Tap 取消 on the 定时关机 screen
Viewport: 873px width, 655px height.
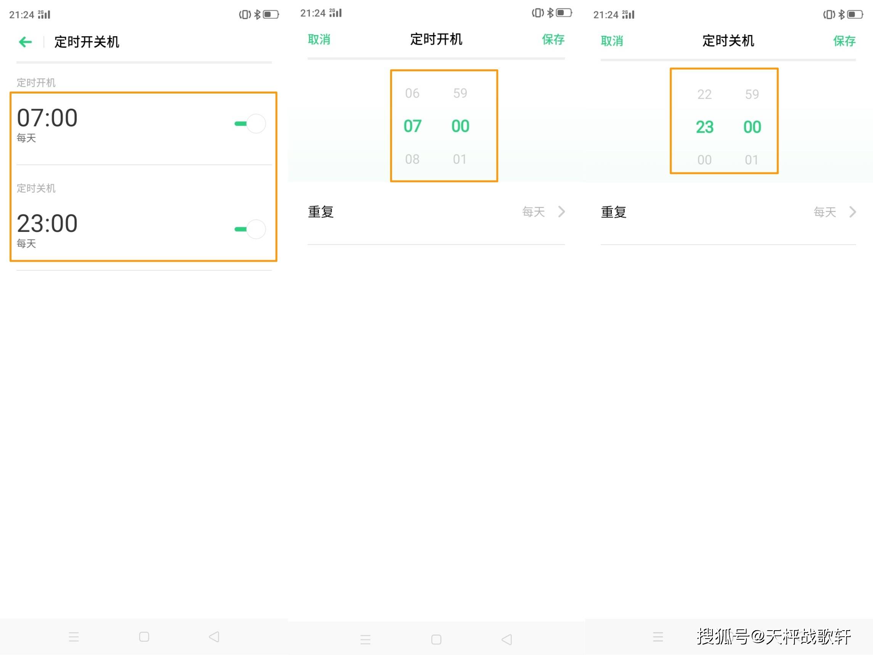612,41
